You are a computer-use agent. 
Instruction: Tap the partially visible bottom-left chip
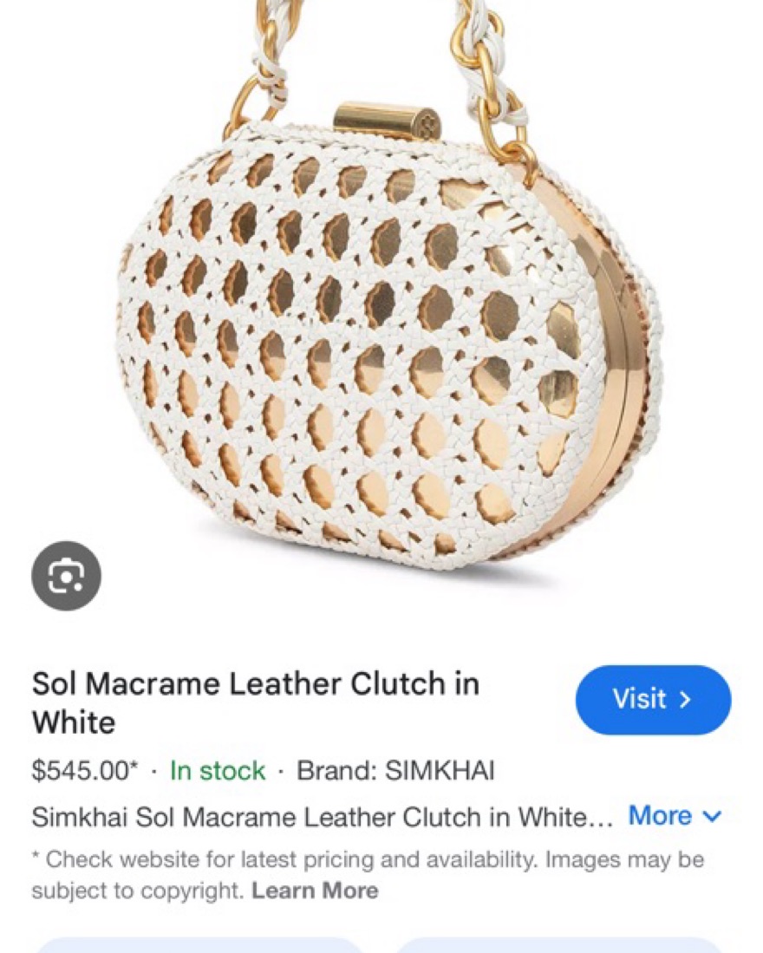pos(200,945)
